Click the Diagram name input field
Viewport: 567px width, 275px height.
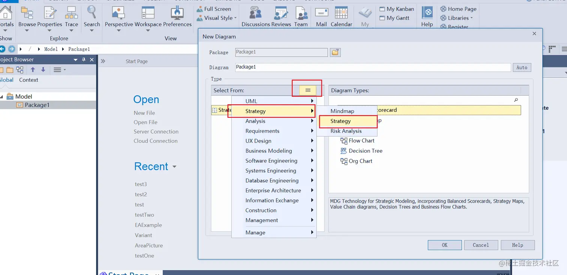pyautogui.click(x=373, y=67)
